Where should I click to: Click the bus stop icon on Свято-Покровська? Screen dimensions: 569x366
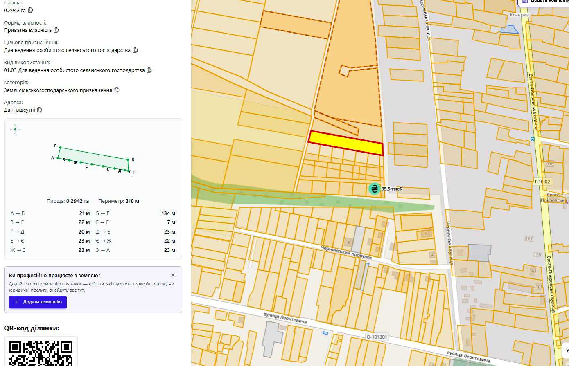pyautogui.click(x=532, y=139)
